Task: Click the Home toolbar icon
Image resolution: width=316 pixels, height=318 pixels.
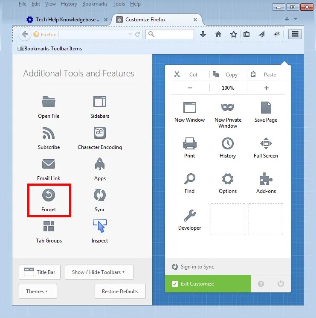Action: tap(218, 34)
